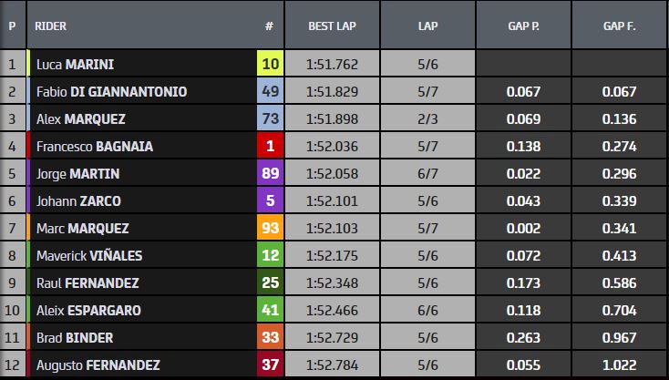Select the green number 41 badge

[270, 311]
